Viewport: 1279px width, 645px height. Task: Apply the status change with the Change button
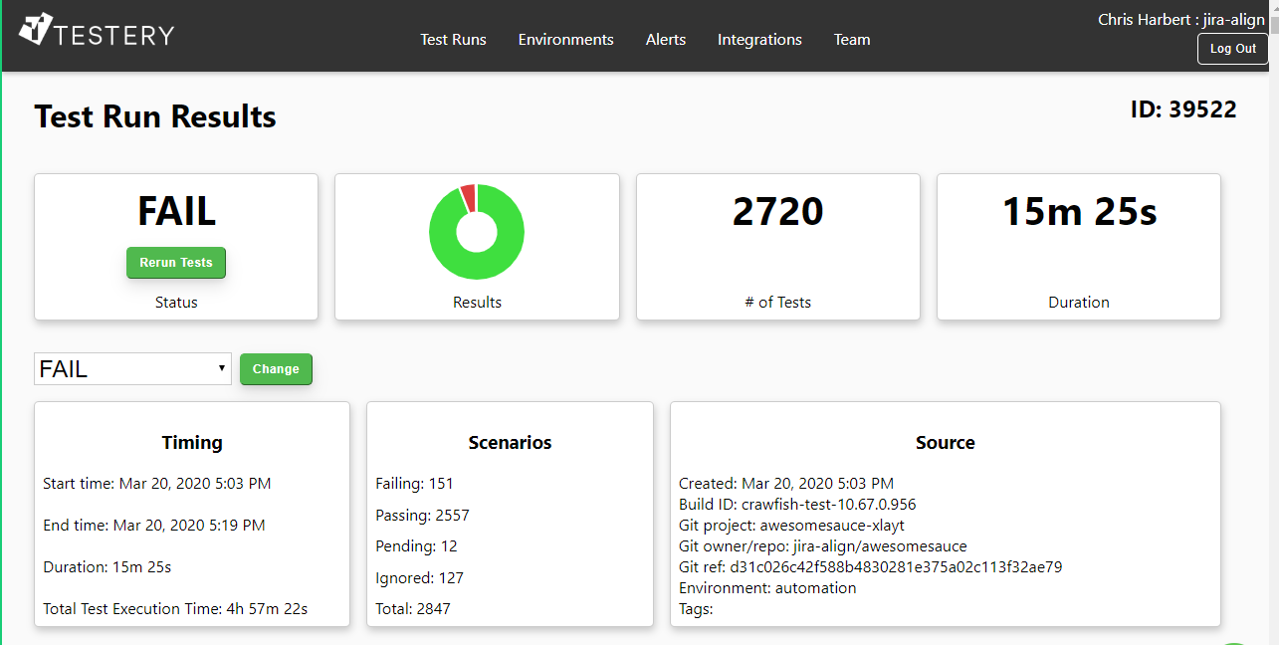click(x=276, y=368)
